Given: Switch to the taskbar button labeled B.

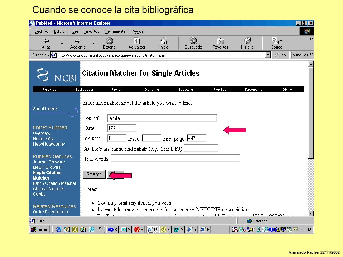Looking at the screenshot, I should pyautogui.click(x=165, y=230).
